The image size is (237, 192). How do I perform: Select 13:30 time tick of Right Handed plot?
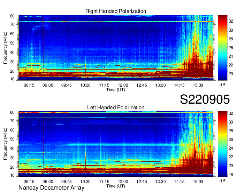(x=161, y=85)
